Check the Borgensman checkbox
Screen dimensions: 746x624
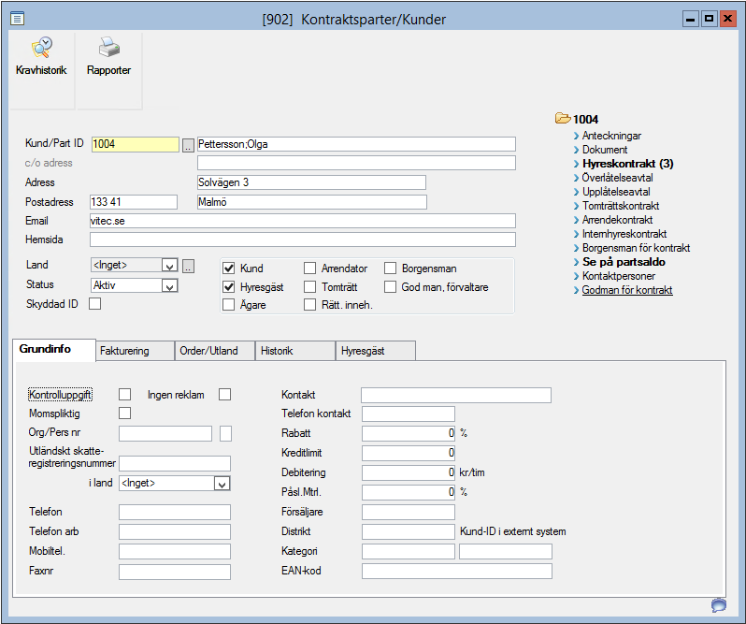click(390, 268)
